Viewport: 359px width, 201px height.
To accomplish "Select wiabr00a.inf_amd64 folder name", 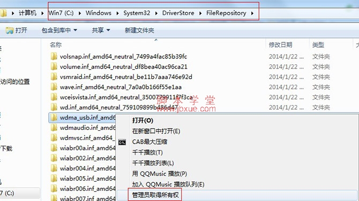I will (88, 148).
